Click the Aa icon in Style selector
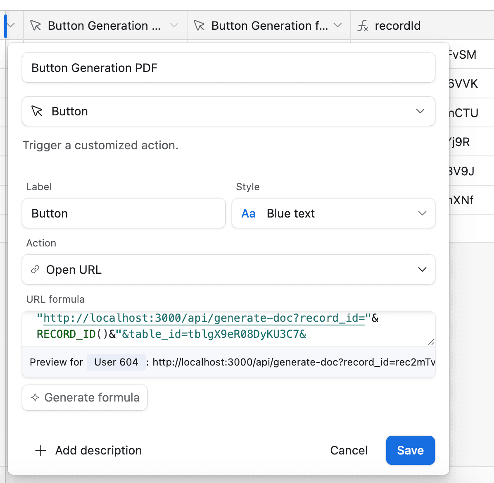 [x=248, y=213]
